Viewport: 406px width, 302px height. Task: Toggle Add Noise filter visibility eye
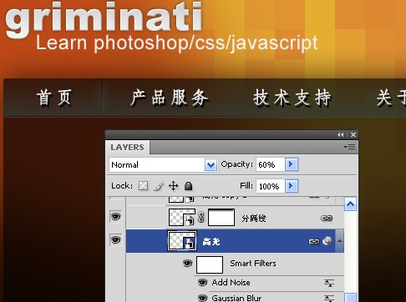202,283
